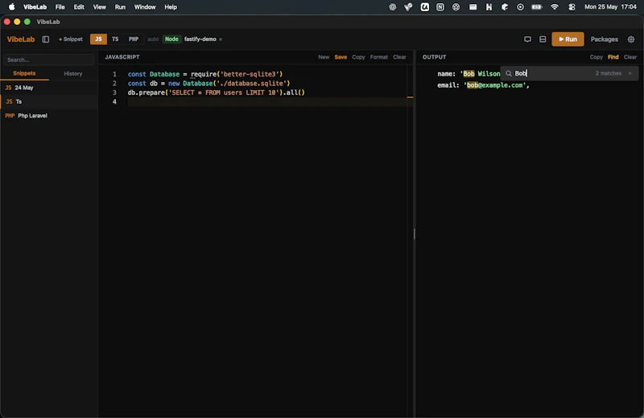Open the Apple menu
This screenshot has width=644, height=418.
(11, 7)
